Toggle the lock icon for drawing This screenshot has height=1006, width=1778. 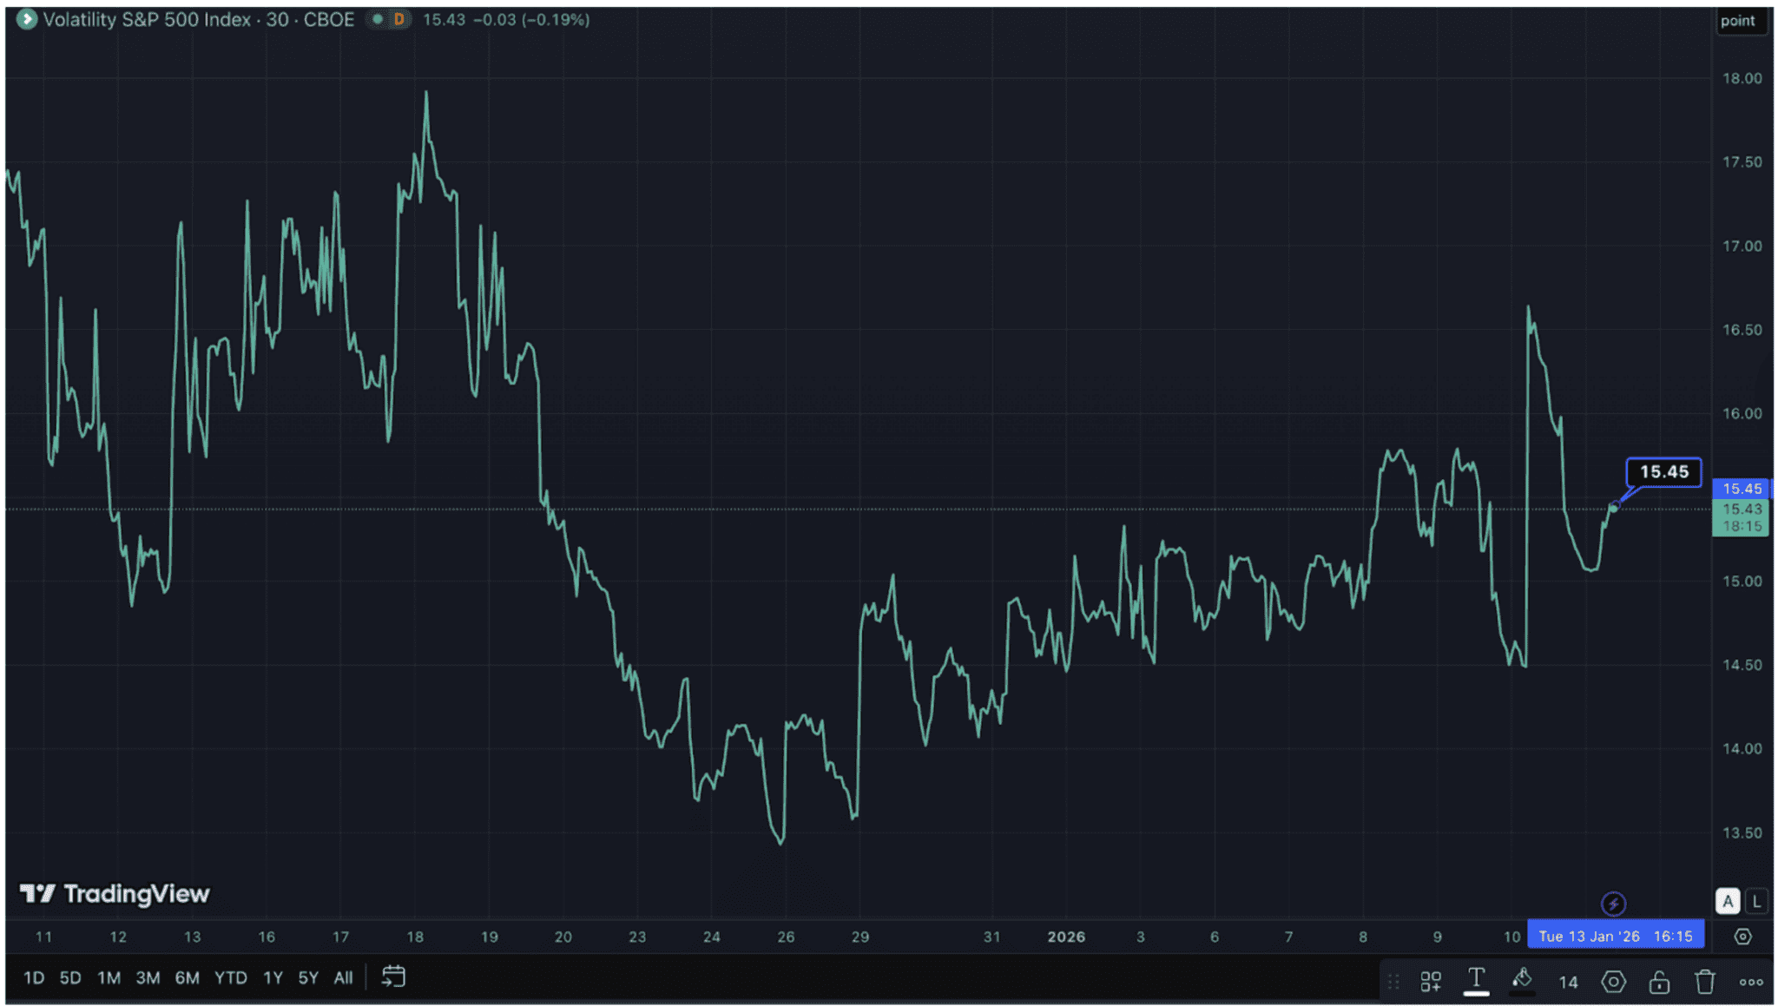[1659, 982]
